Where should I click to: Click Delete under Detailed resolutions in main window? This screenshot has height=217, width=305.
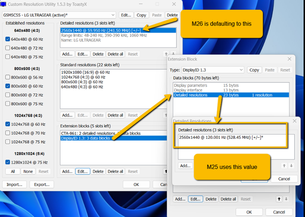tap(98, 54)
